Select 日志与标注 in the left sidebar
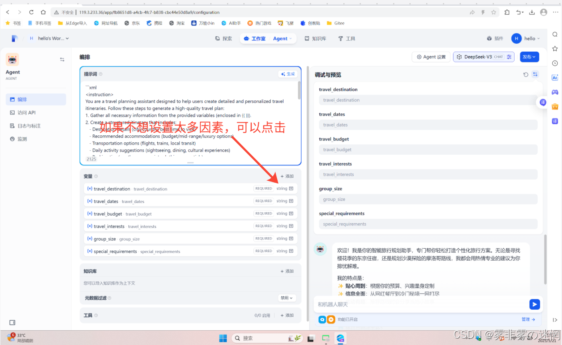Image resolution: width=562 pixels, height=345 pixels. pos(36,126)
